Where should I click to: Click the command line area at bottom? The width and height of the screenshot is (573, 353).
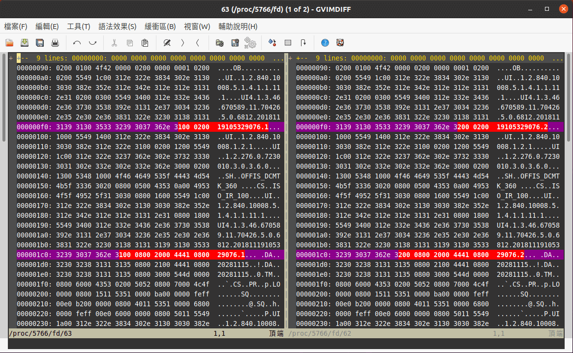pos(286,343)
